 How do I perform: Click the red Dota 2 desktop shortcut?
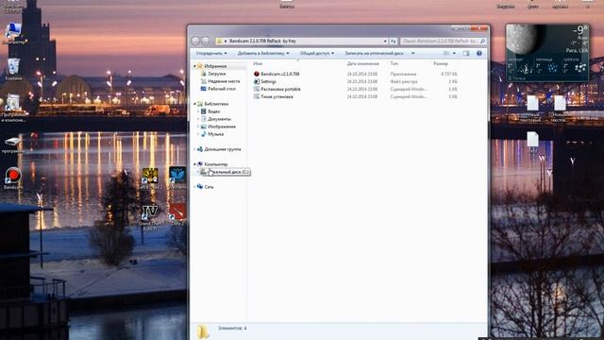point(177,214)
